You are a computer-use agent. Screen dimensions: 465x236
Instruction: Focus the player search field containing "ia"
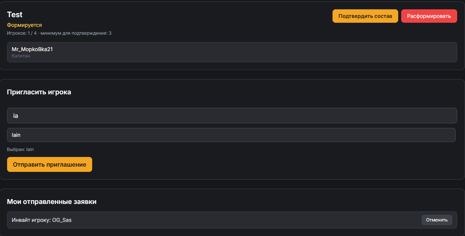[232, 116]
